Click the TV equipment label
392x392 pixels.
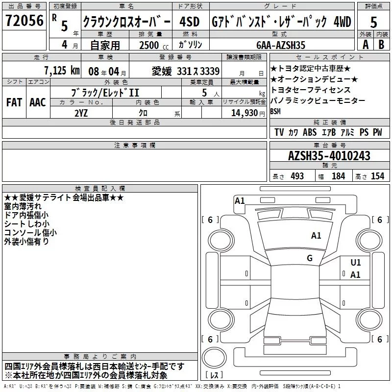pyautogui.click(x=279, y=132)
